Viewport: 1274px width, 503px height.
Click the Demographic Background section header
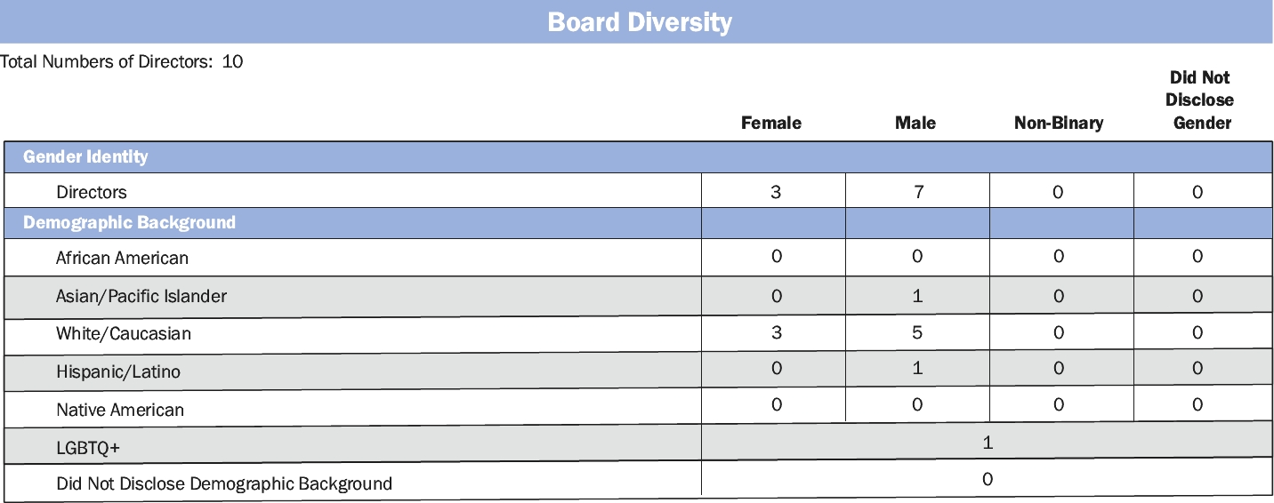[x=129, y=222]
